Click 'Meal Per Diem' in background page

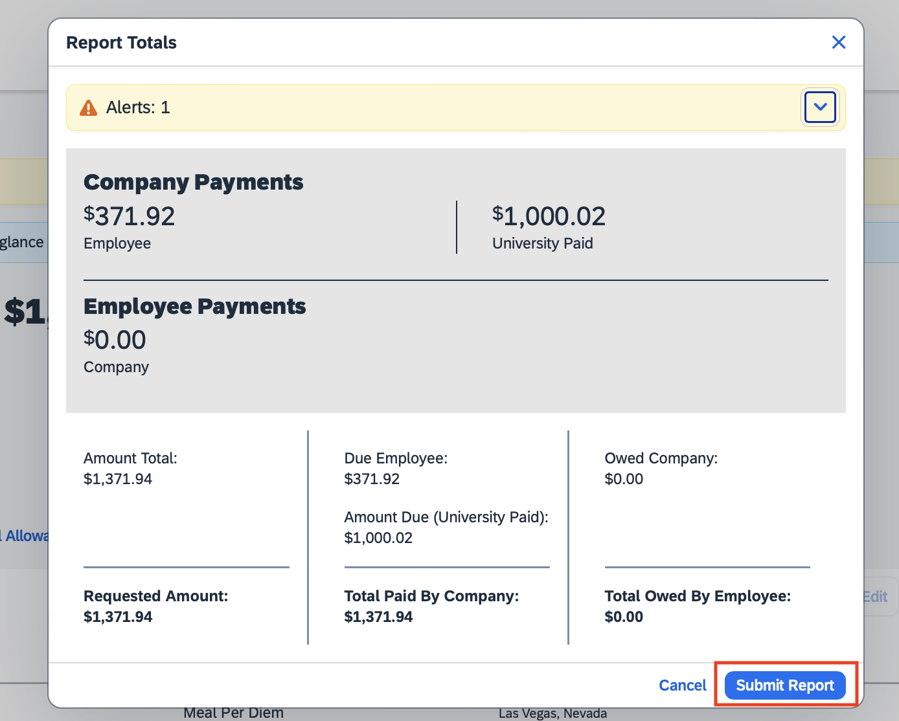pyautogui.click(x=233, y=713)
